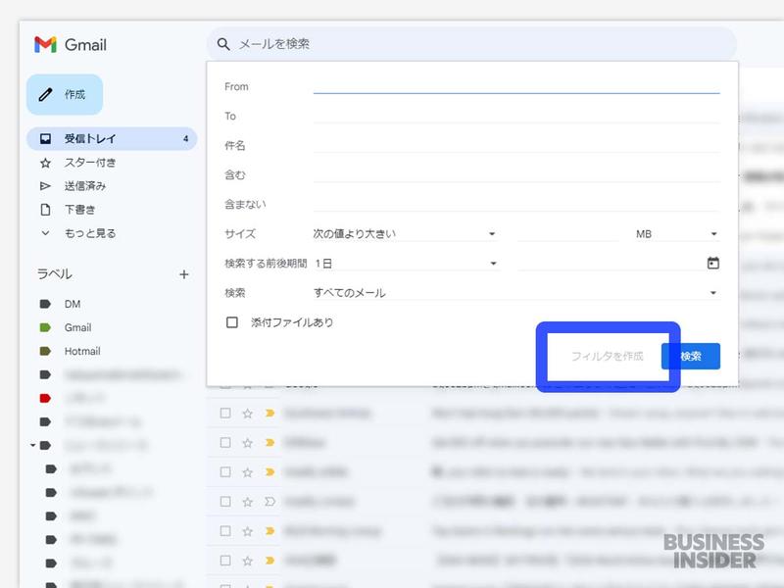This screenshot has height=588, width=784.
Task: Click the plus icon next to ラベル
Action: coord(184,274)
